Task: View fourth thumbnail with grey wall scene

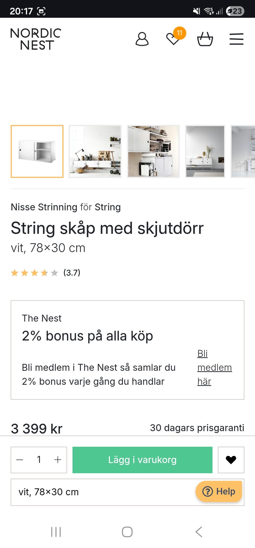Action: coord(205,151)
